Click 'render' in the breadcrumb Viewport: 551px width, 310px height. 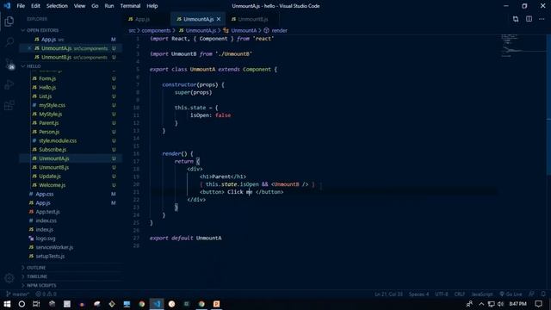click(x=279, y=31)
